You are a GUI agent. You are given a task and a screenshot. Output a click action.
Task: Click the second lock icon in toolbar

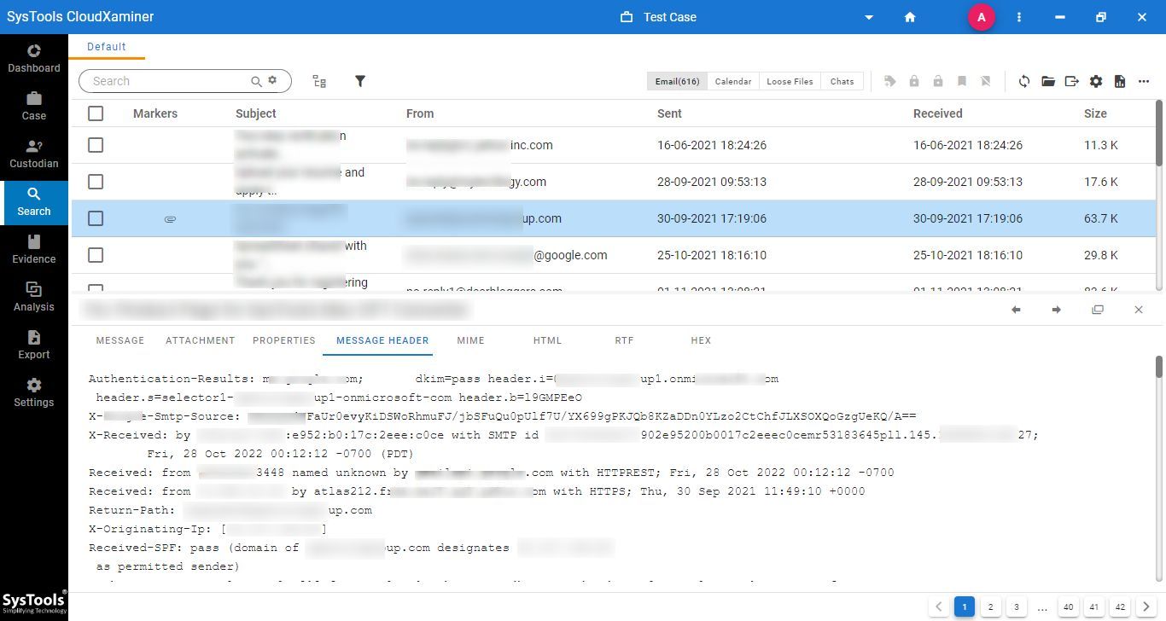point(938,81)
